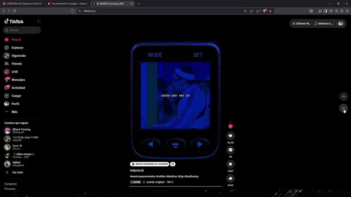Image resolution: width=351 pixels, height=197 pixels.
Task: Open Andrea Fernandez lo compartió badge
Action: [x=150, y=164]
